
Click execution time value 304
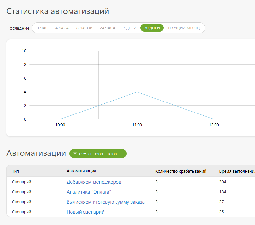click(x=223, y=182)
